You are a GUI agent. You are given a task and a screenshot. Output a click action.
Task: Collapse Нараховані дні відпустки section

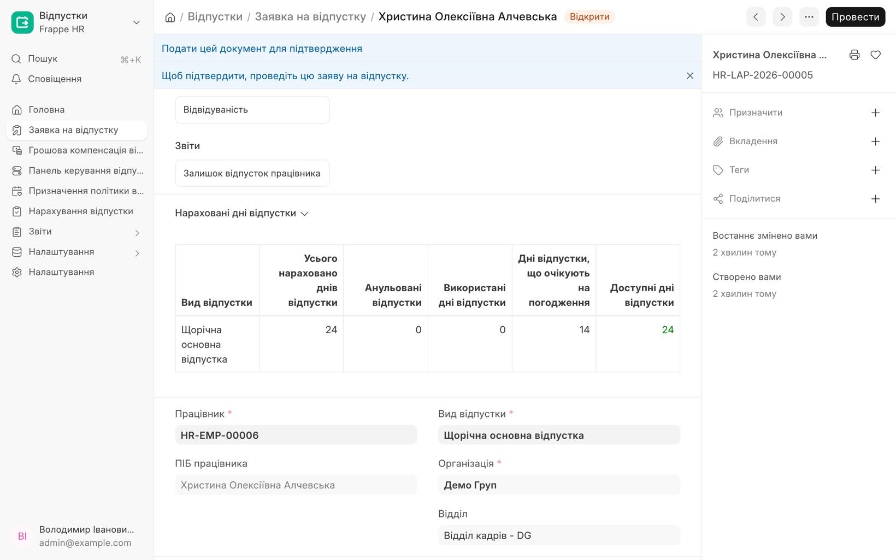click(241, 213)
